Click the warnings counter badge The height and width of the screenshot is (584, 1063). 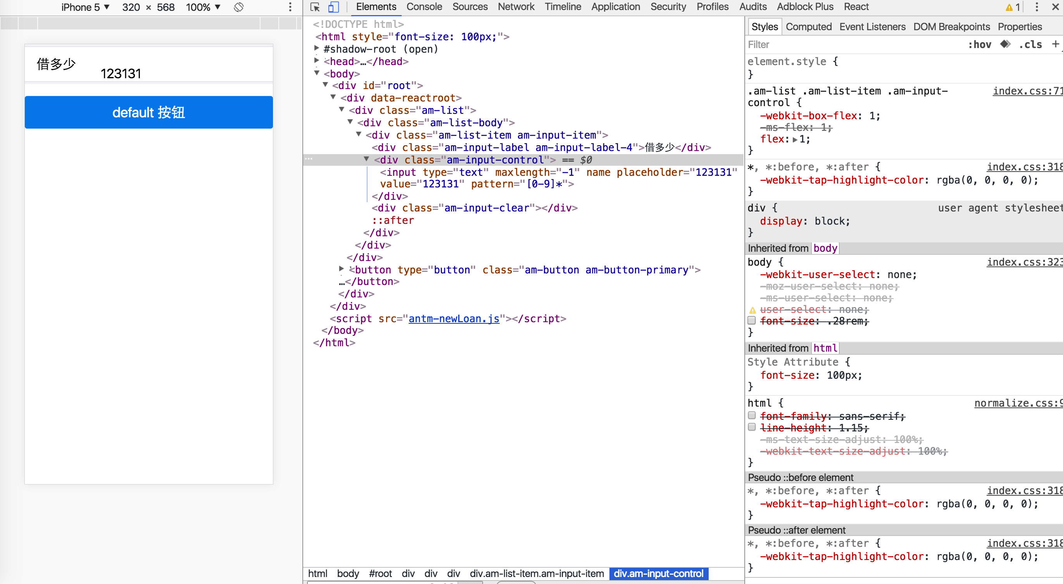click(x=1013, y=7)
